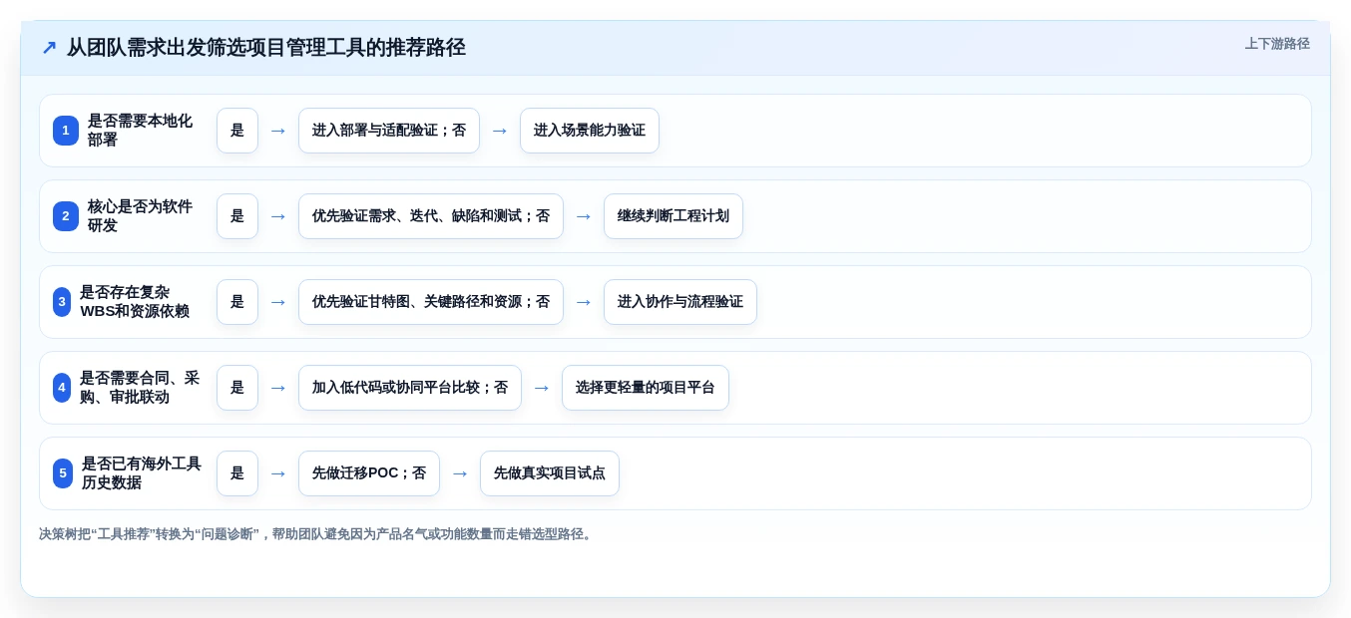Open the 进入部署与适配验证；否 node
Viewport: 1351px width, 618px height.
389,131
